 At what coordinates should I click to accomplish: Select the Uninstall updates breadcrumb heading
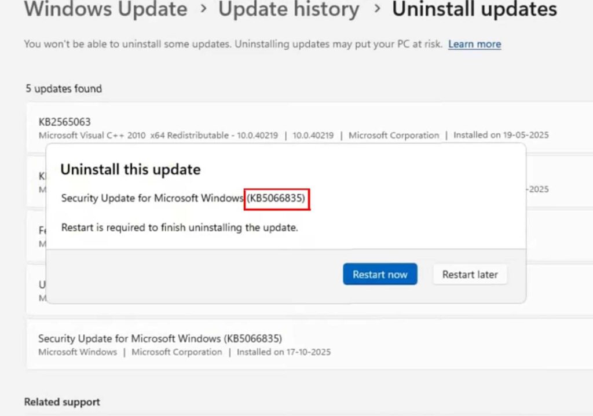(474, 10)
